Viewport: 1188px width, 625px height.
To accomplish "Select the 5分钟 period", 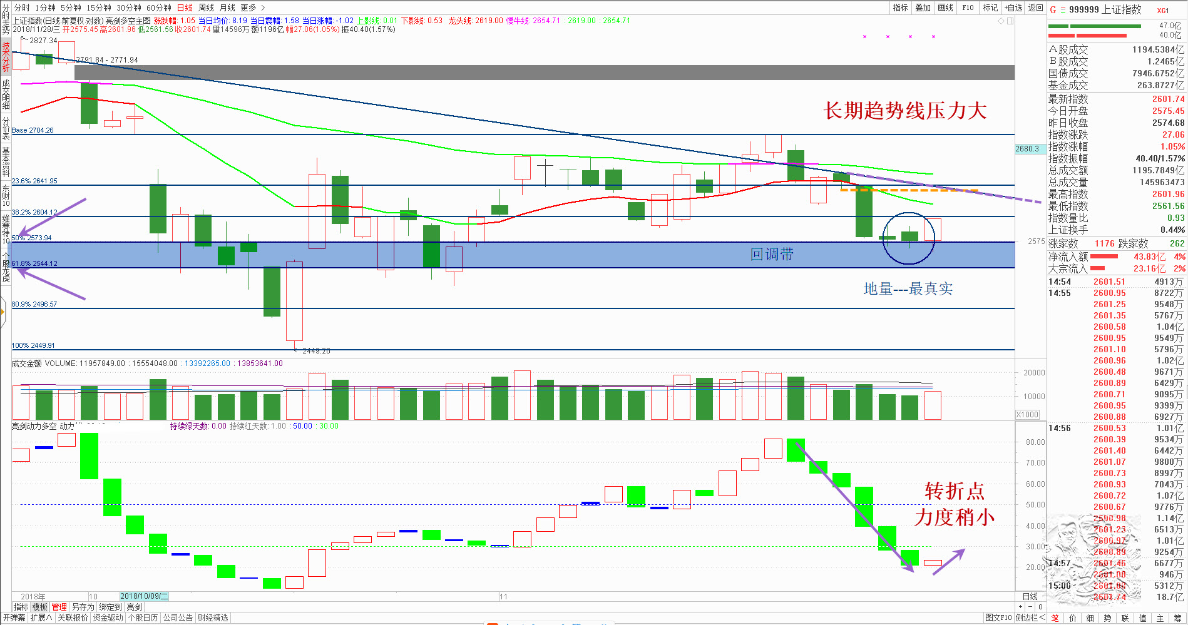I will tap(71, 8).
